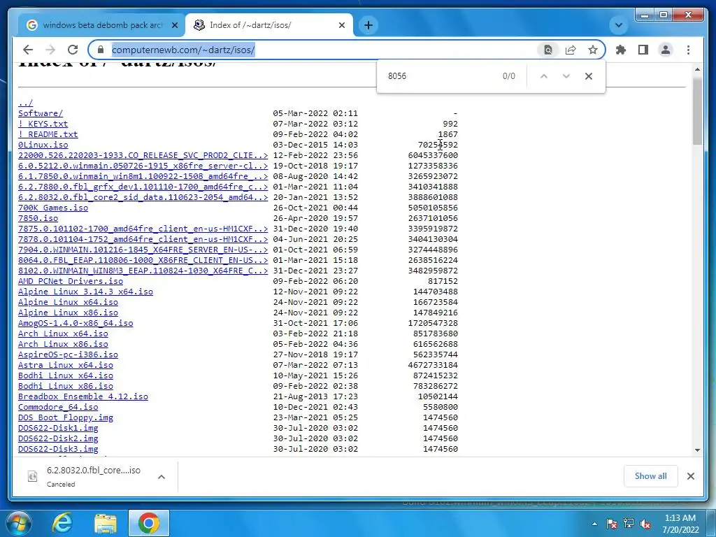Go to previous find result arrow
Image resolution: width=716 pixels, height=537 pixels.
pyautogui.click(x=544, y=76)
